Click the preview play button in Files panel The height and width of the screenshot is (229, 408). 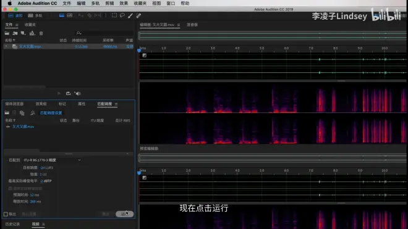pyautogui.click(x=59, y=94)
